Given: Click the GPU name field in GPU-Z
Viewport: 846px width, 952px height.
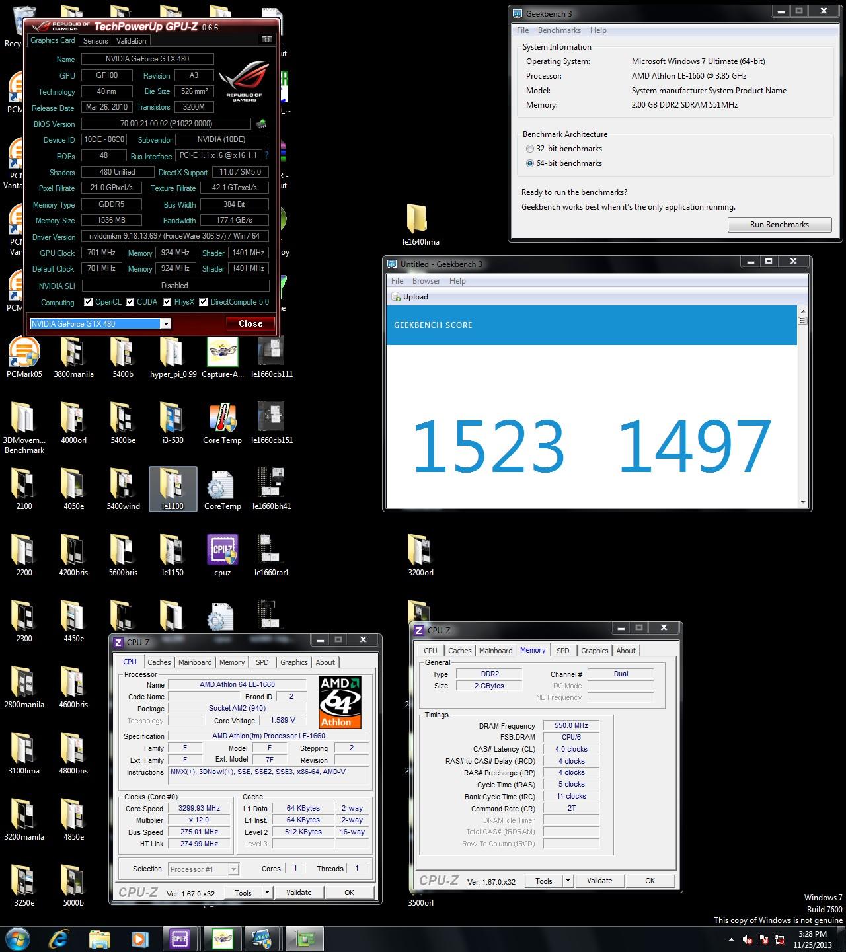Looking at the screenshot, I should 147,59.
